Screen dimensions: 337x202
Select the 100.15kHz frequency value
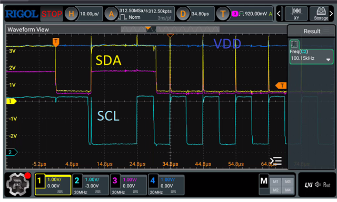303,58
